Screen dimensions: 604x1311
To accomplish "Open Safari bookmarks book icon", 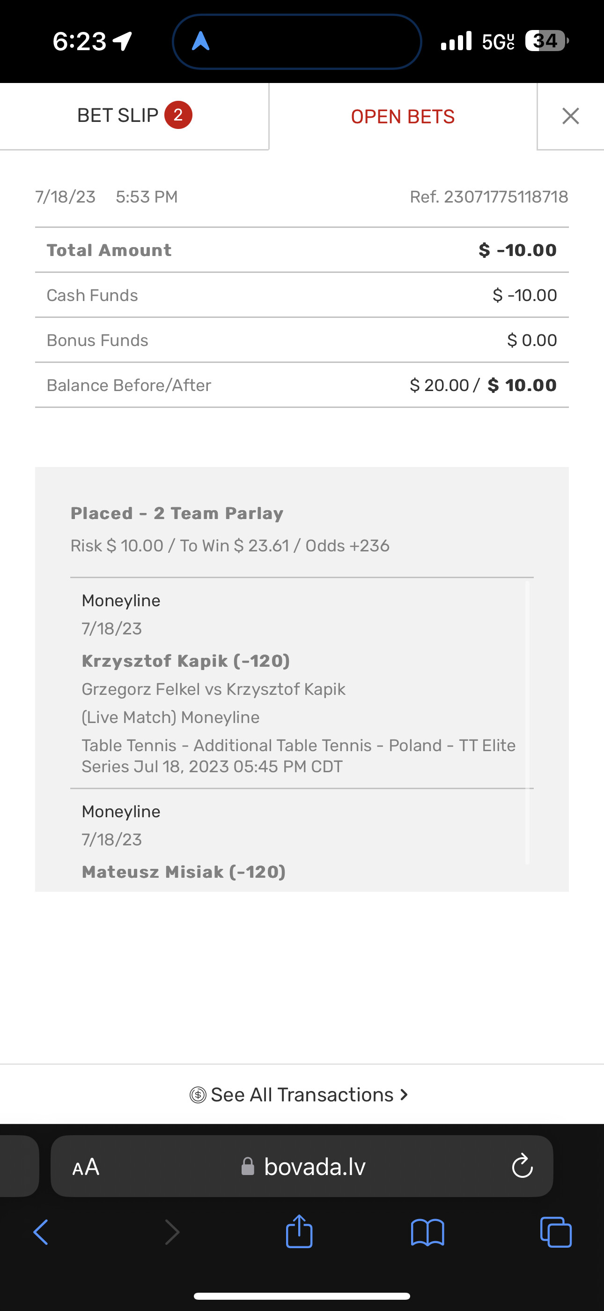I will [x=427, y=1232].
